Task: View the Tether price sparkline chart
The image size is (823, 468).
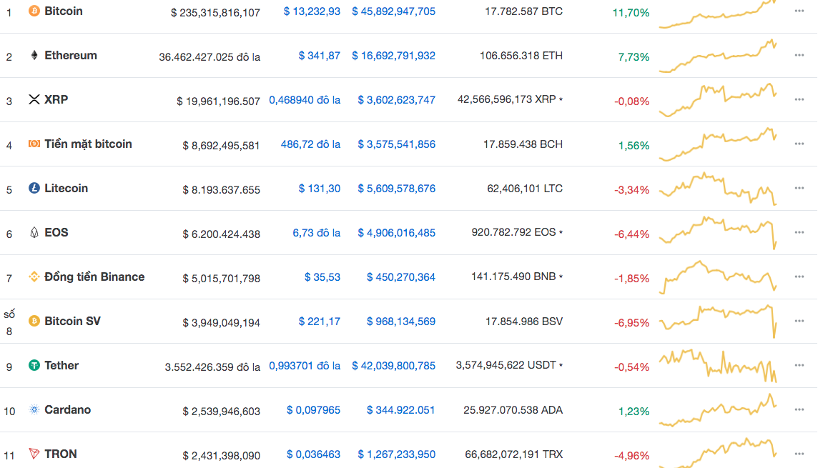Action: pos(718,366)
